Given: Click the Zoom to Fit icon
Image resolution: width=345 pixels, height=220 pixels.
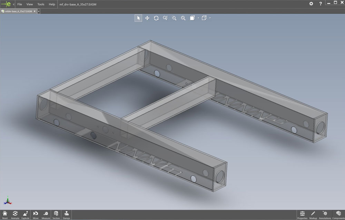Looking at the screenshot, I should (183, 18).
